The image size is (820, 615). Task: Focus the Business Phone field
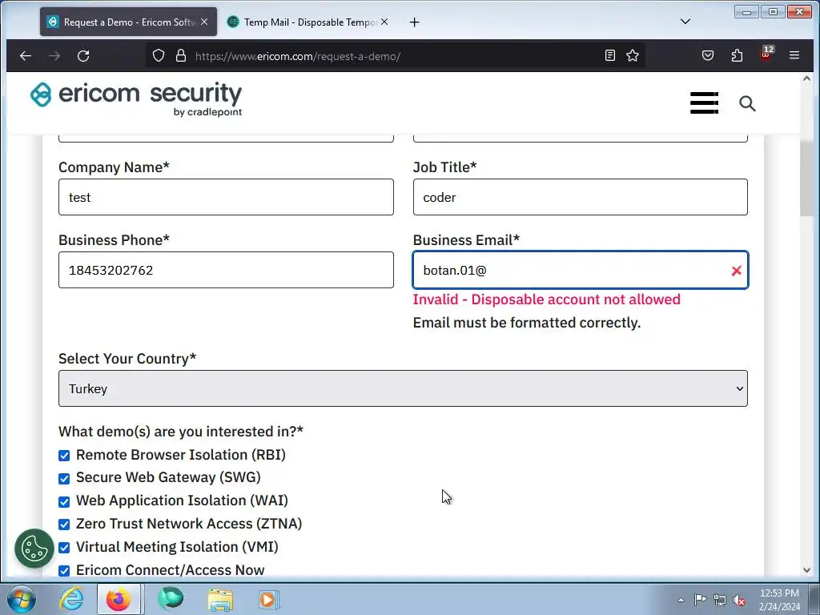point(226,270)
